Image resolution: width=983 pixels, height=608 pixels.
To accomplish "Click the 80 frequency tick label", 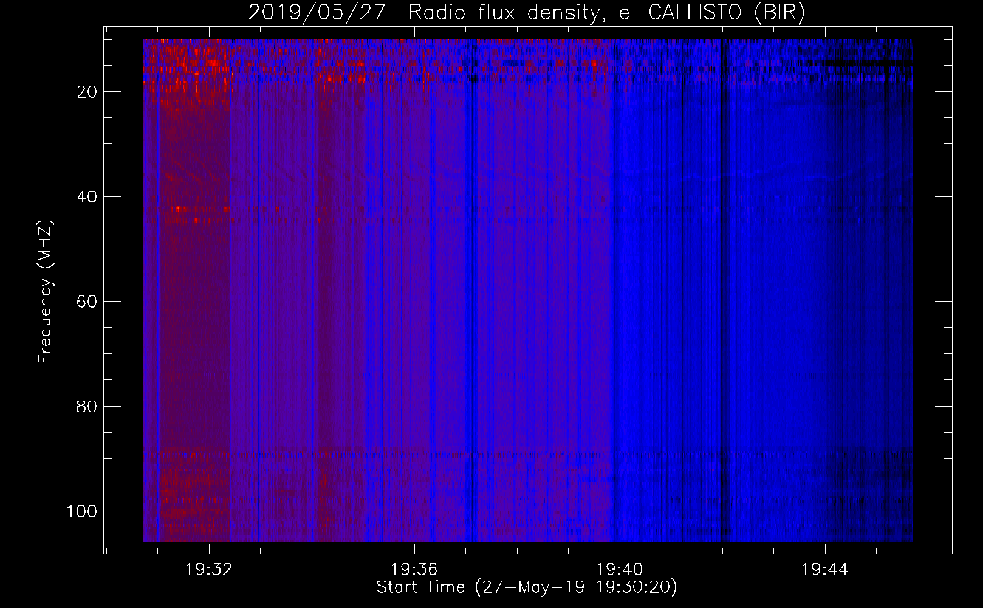I will [87, 406].
